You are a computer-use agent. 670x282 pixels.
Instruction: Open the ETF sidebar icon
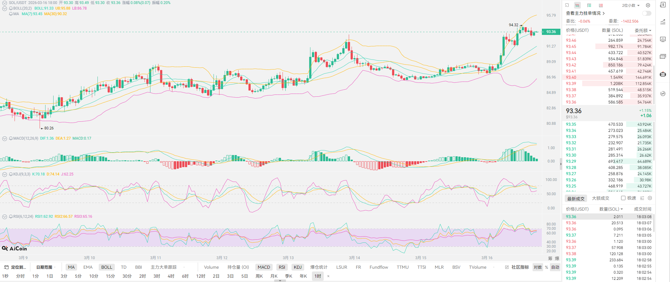(x=663, y=57)
